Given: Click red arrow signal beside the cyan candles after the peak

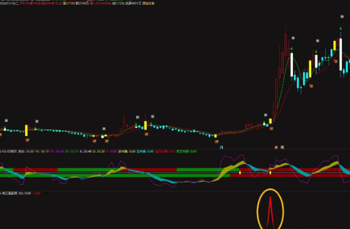Looking at the screenshot, I should [311, 85].
